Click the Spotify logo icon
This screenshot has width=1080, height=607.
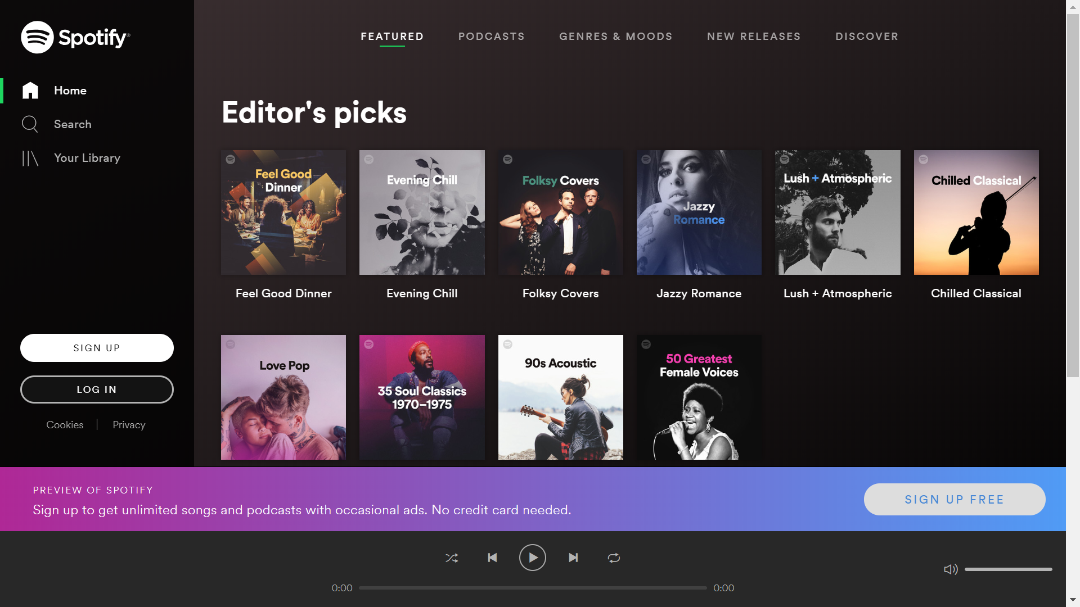click(37, 37)
